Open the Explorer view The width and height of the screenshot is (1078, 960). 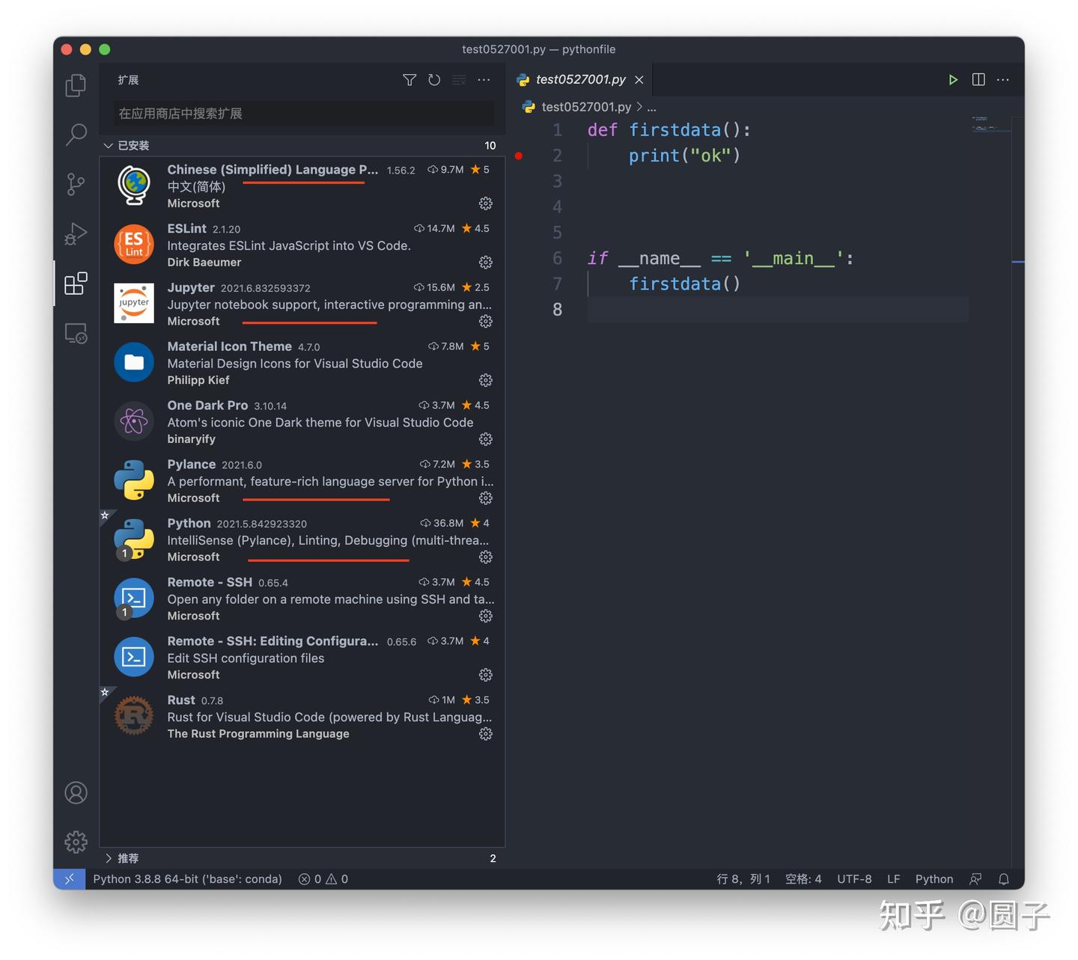coord(75,85)
